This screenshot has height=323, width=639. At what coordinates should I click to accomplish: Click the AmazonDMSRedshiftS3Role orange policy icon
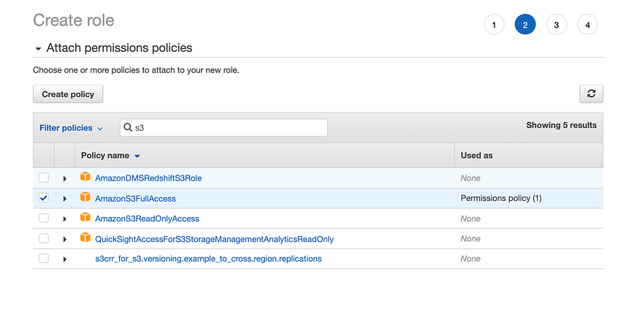pyautogui.click(x=85, y=178)
